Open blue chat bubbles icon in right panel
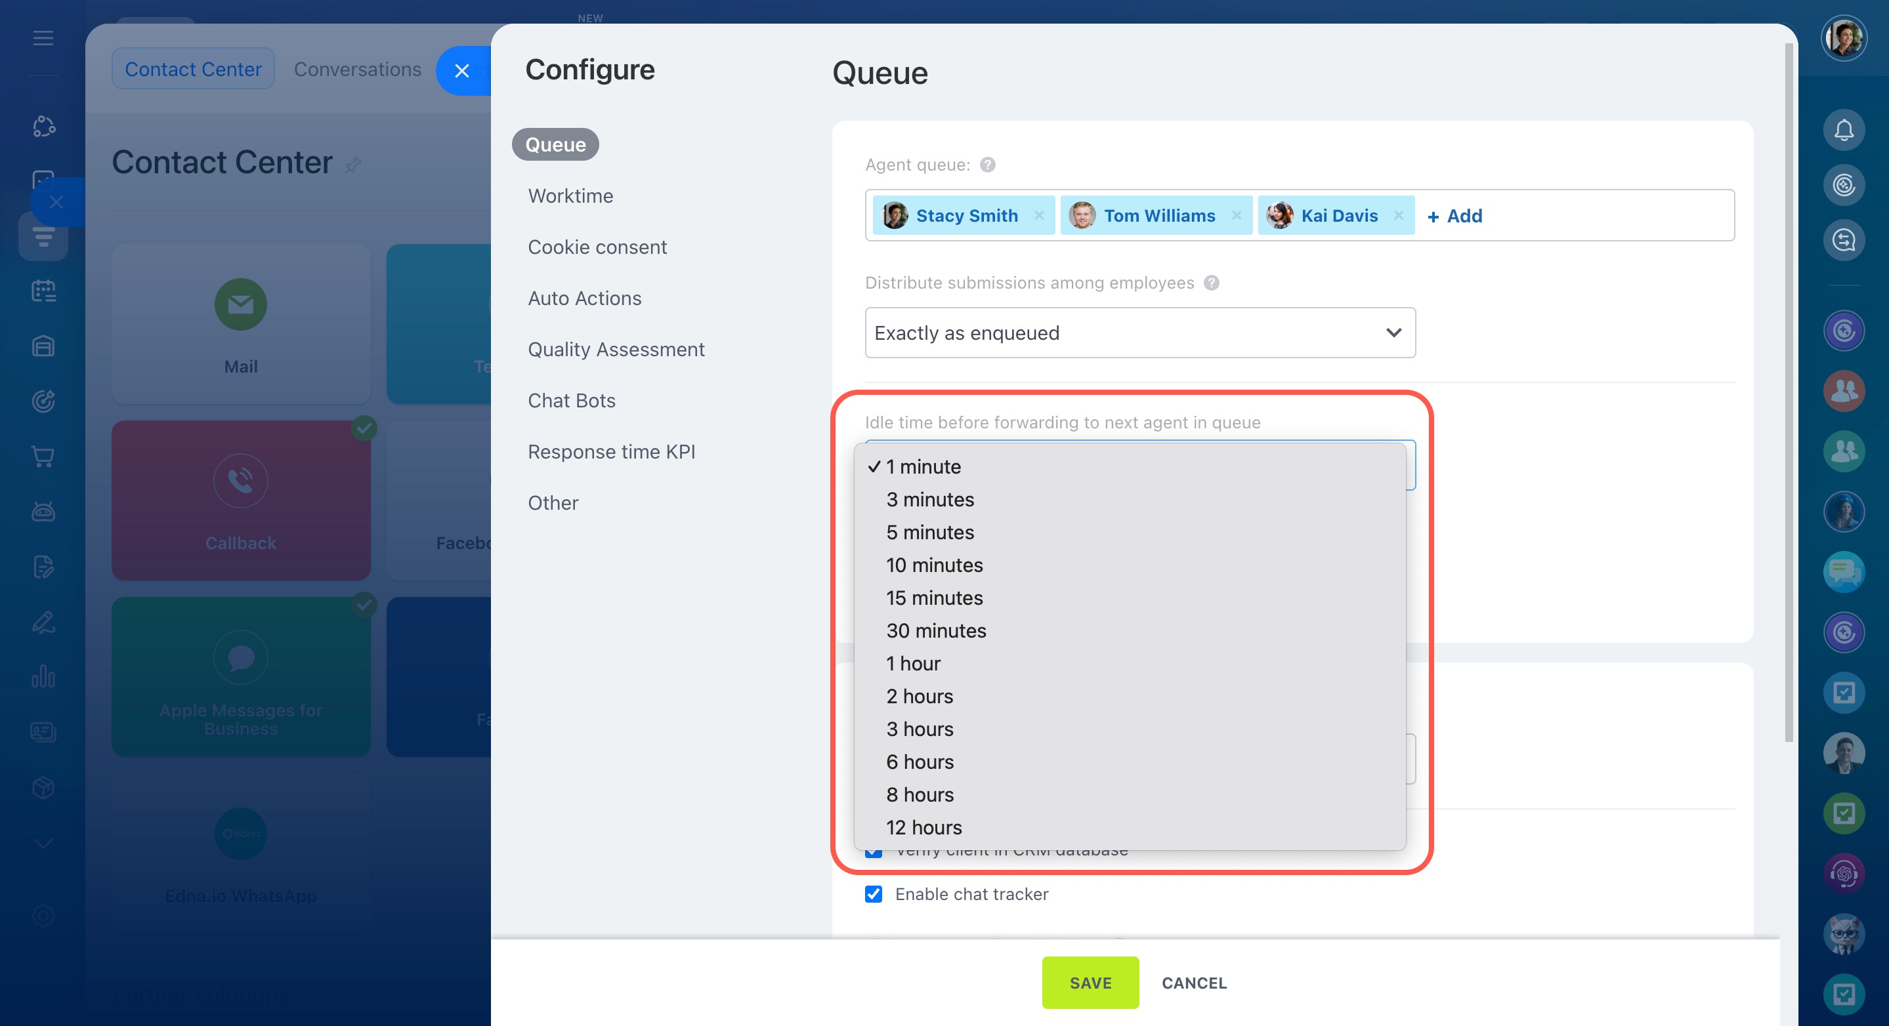The image size is (1889, 1026). 1844,571
